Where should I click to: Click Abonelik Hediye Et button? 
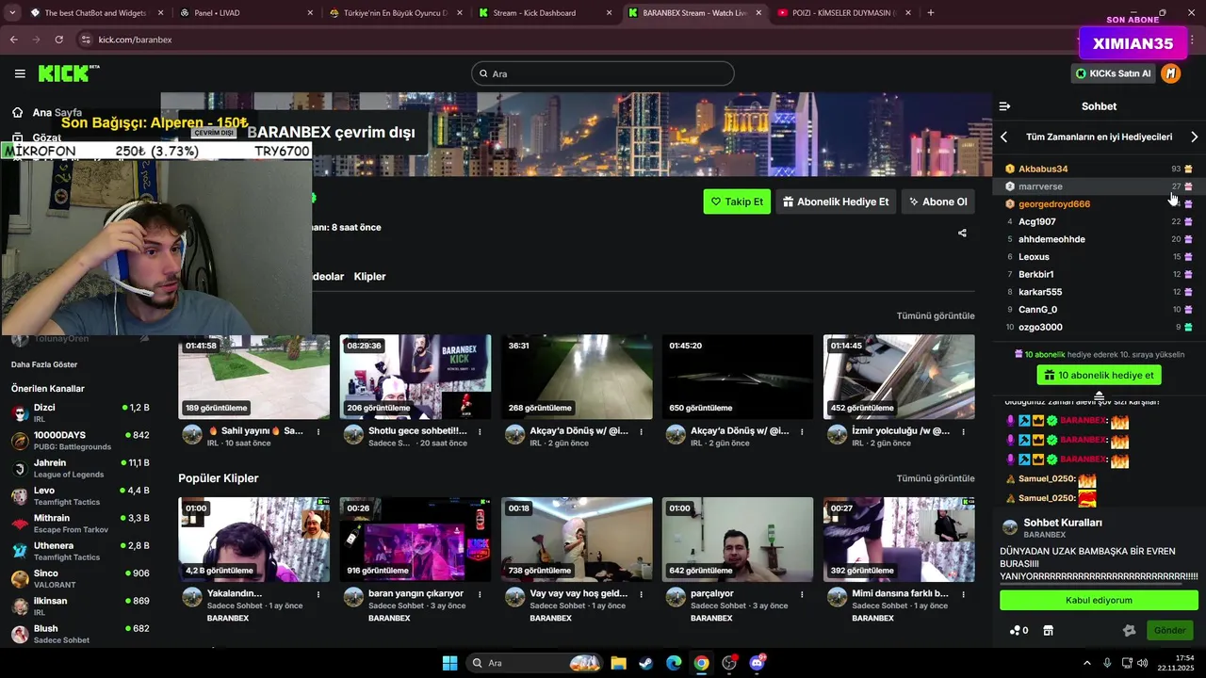836,202
